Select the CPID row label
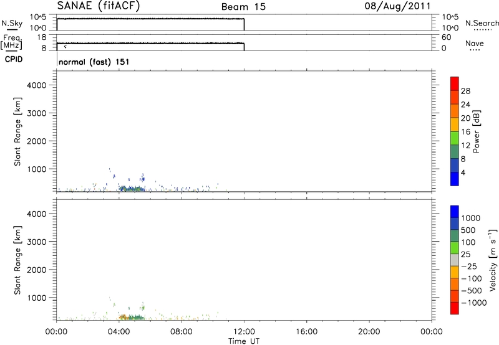 coord(14,59)
